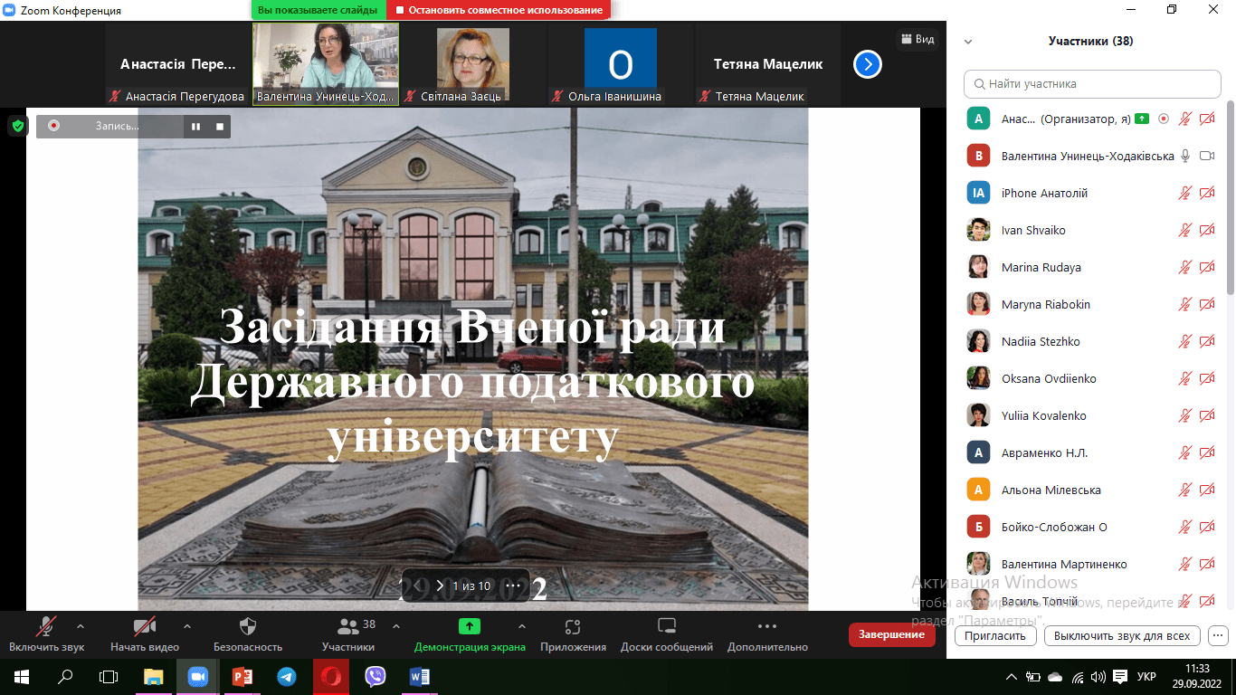
Task: Click Пригласить button in participants panel
Action: [995, 635]
